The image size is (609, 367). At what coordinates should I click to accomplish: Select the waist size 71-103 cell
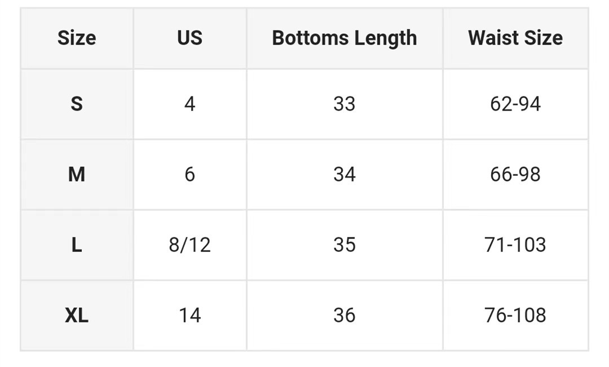515,245
